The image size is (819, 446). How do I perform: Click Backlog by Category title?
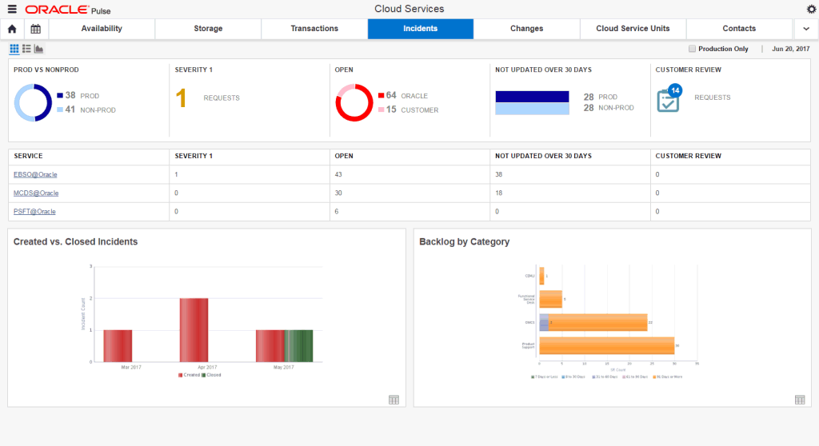click(x=465, y=242)
